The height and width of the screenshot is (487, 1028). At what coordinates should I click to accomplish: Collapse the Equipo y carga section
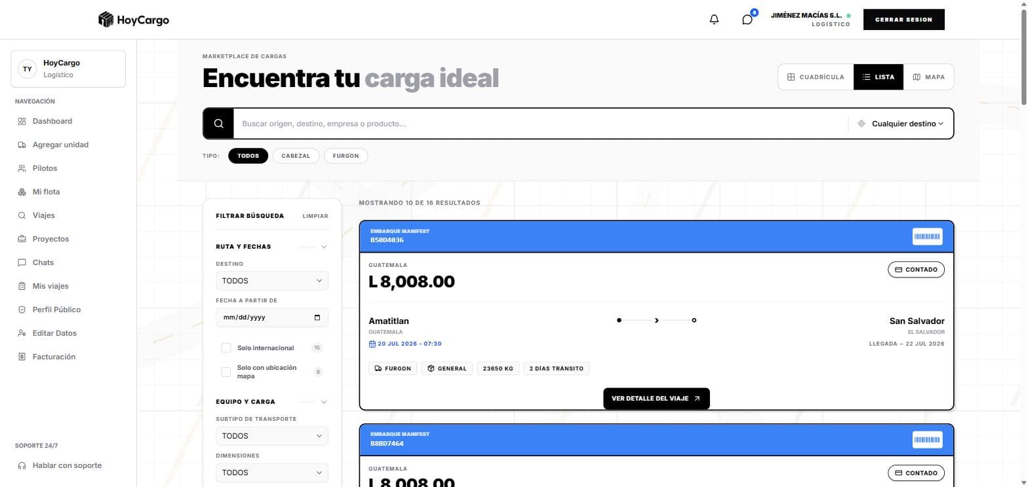click(x=324, y=402)
